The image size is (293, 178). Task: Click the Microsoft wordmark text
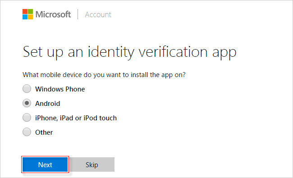coord(53,14)
